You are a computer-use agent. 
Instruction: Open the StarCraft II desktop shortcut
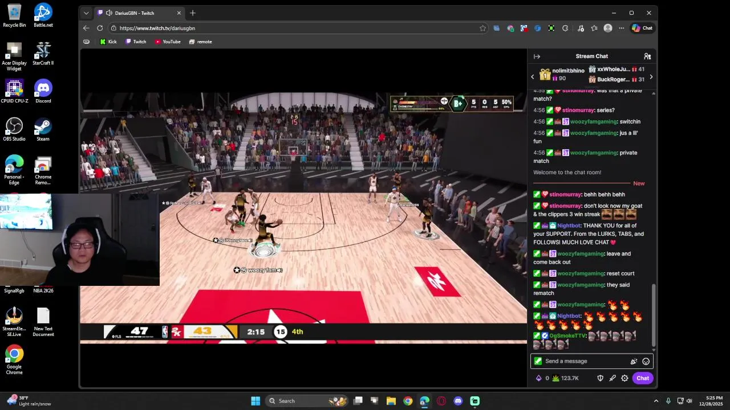point(43,54)
